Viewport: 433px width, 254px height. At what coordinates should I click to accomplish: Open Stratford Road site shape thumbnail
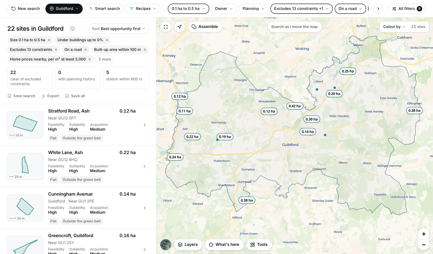[x=25, y=125]
